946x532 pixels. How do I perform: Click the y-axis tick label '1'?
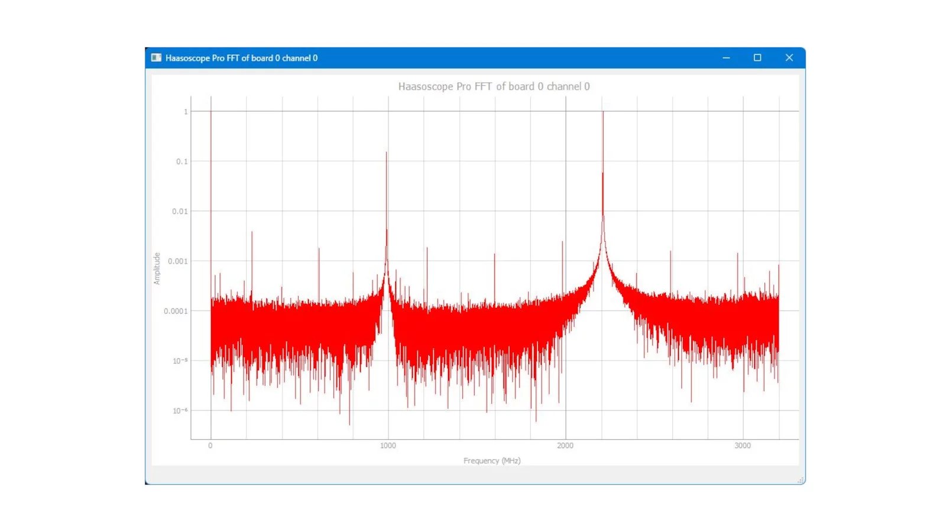point(186,112)
